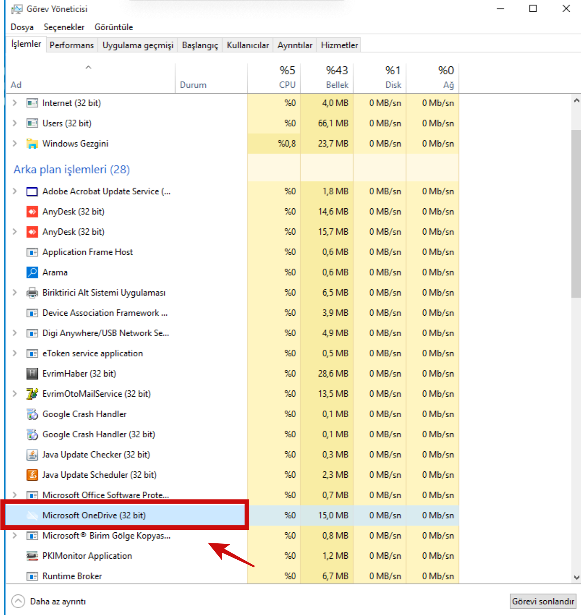Click the Arka plan işlemleri (28) heading
This screenshot has width=581, height=615.
(72, 170)
